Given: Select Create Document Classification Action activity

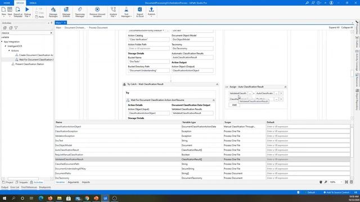Looking at the screenshot, I should (x=34, y=55).
